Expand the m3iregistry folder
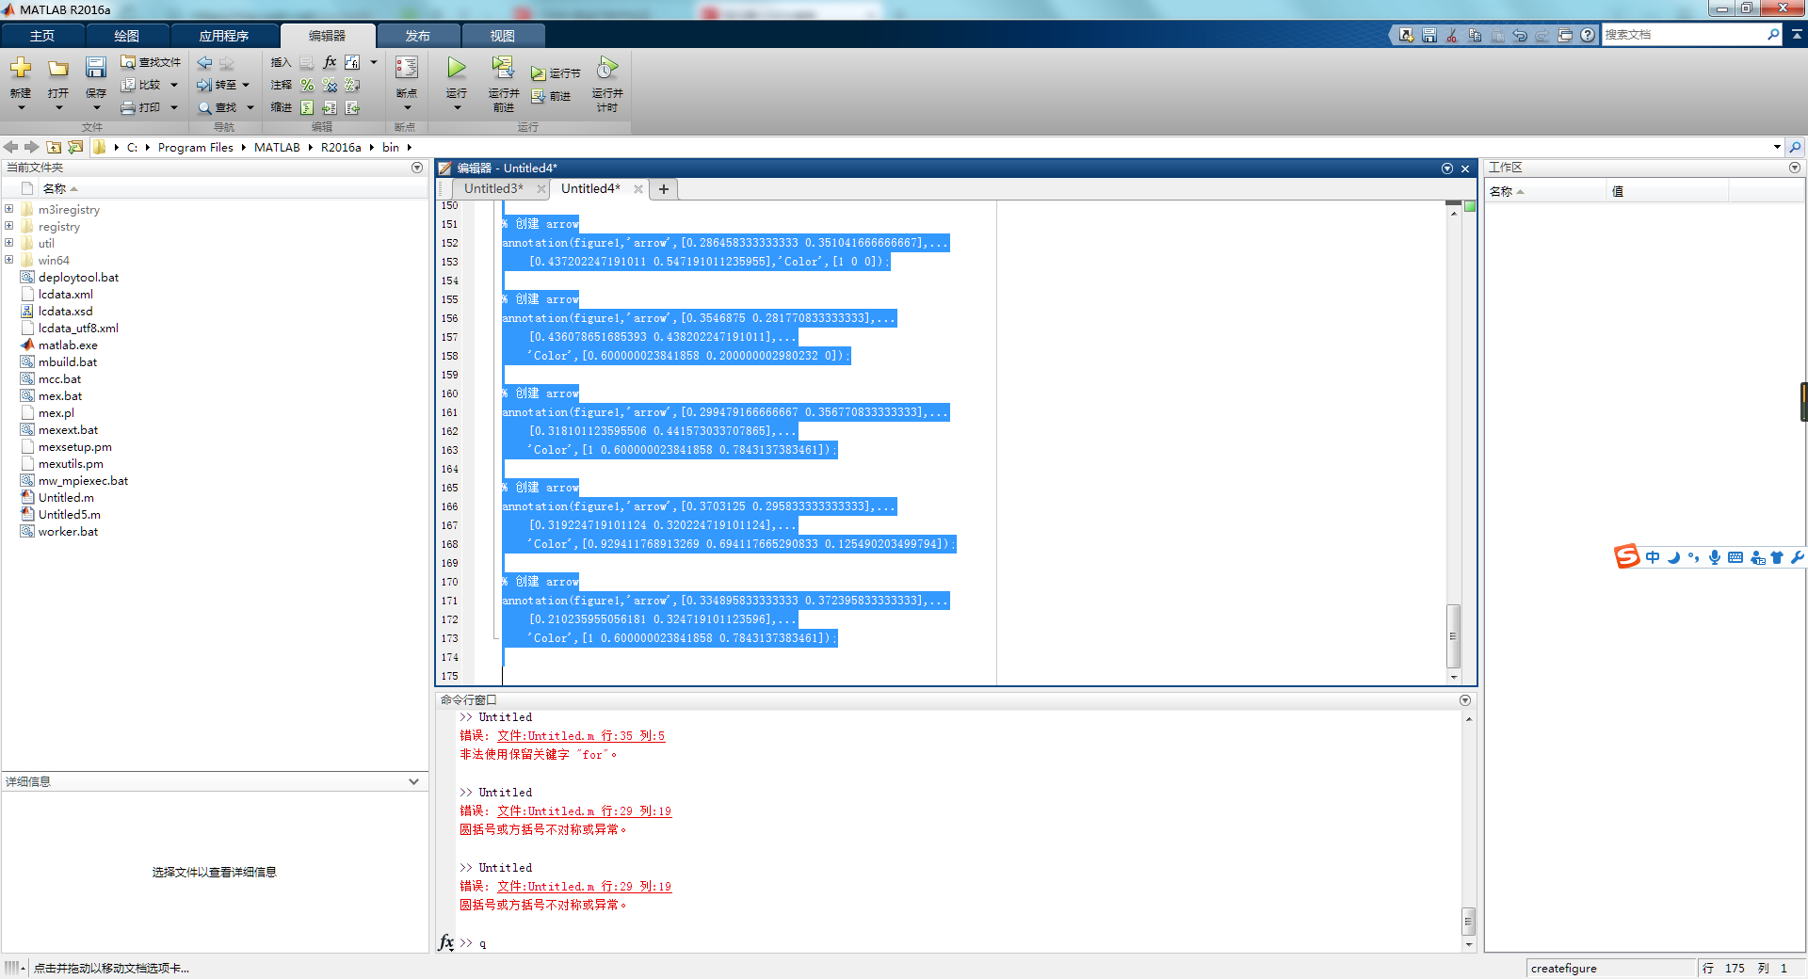This screenshot has width=1808, height=979. pyautogui.click(x=8, y=209)
